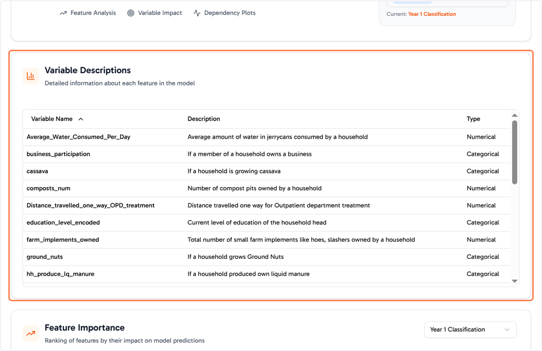Screen dimensions: 542x351
Task: Select the education_level_encoded variable name
Action: click(63, 223)
